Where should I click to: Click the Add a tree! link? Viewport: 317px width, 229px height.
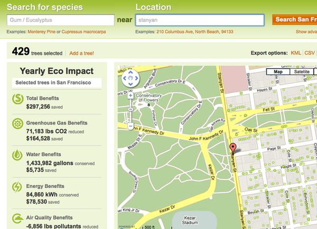tap(81, 53)
